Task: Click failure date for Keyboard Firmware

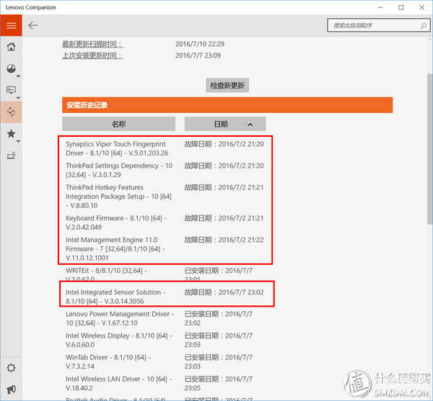Action: [224, 218]
